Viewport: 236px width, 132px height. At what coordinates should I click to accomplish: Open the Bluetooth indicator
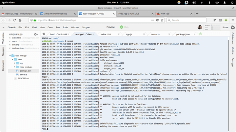click(209, 3)
